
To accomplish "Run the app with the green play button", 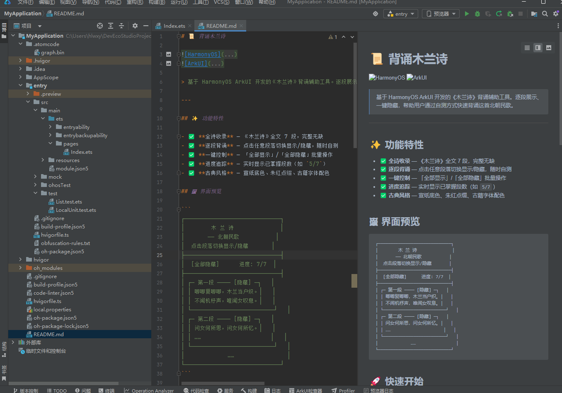I will coord(467,14).
